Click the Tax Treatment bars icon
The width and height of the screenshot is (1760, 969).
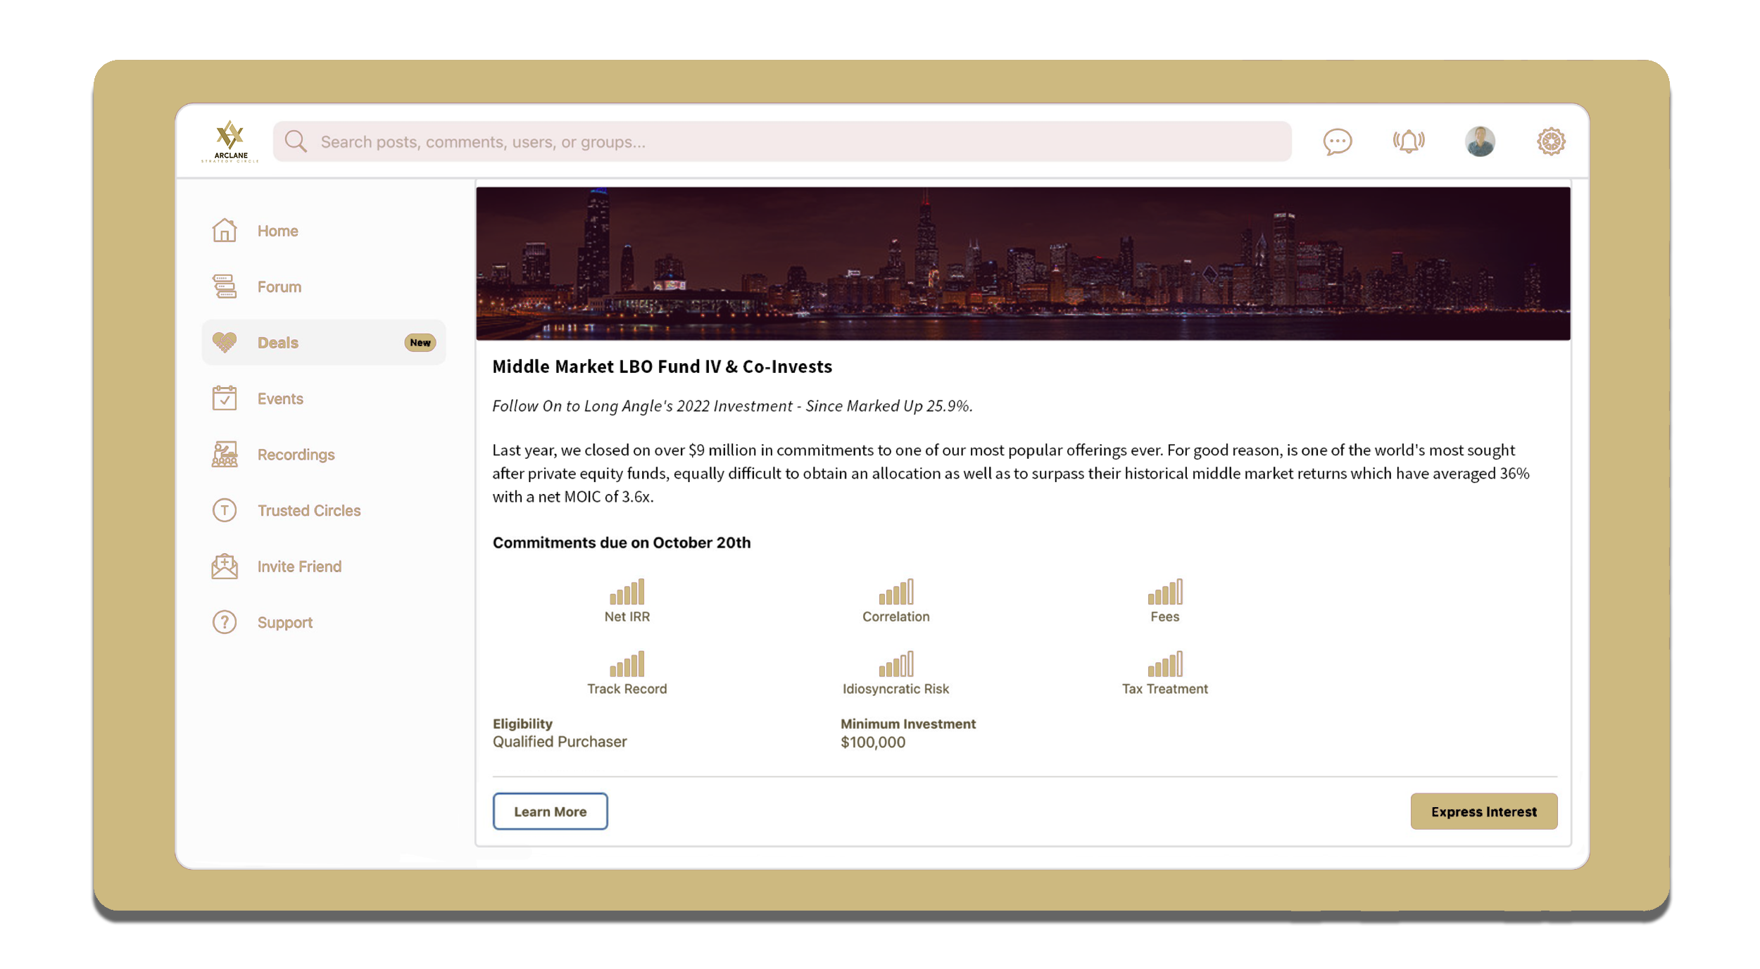coord(1164,664)
